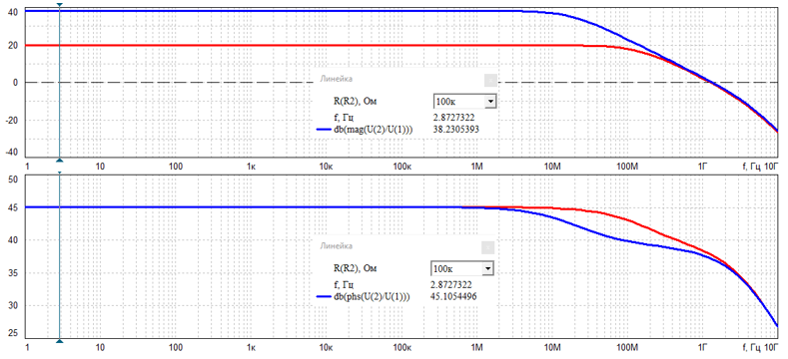The image size is (788, 359).
Task: Click the -40 tick on magnitude axis
Action: coord(11,153)
